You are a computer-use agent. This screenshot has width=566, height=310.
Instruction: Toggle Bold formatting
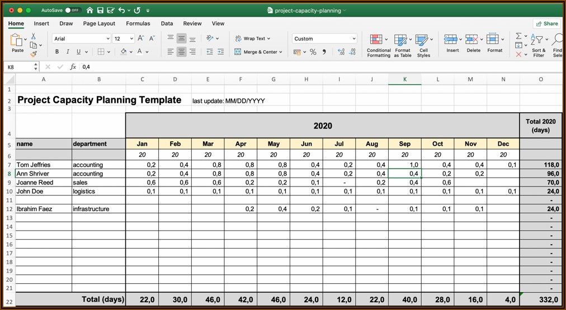(57, 52)
